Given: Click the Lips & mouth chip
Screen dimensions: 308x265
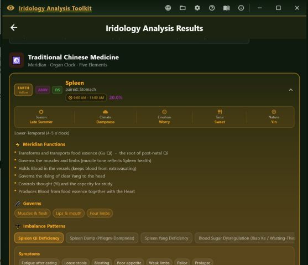Looking at the screenshot, I should pos(69,214).
